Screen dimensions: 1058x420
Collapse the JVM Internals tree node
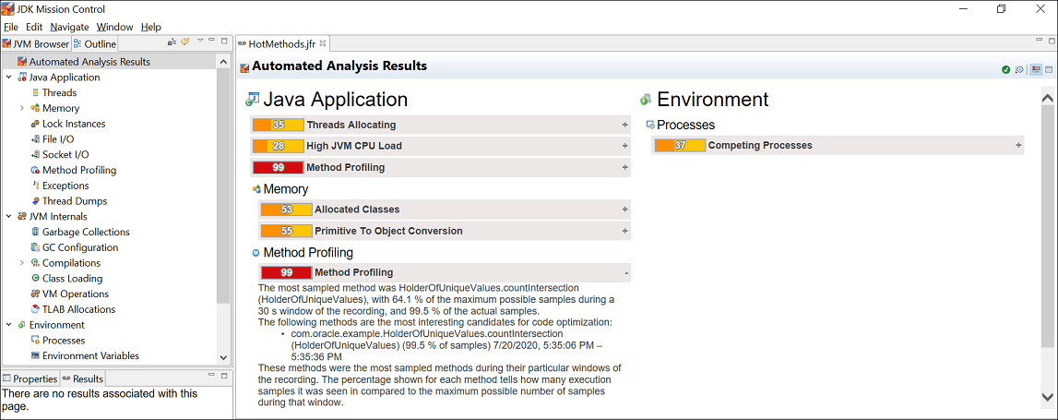point(9,217)
